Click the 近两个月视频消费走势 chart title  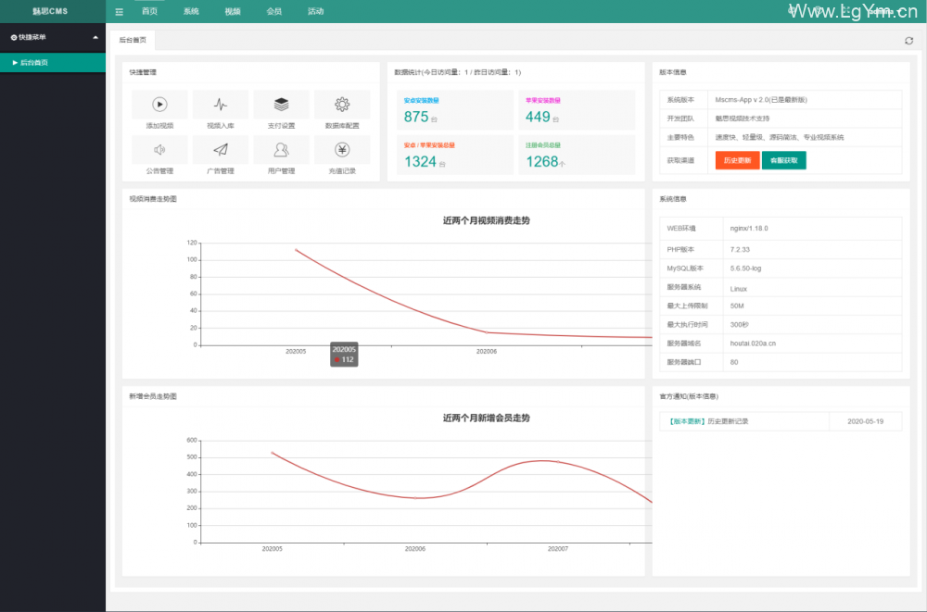487,220
